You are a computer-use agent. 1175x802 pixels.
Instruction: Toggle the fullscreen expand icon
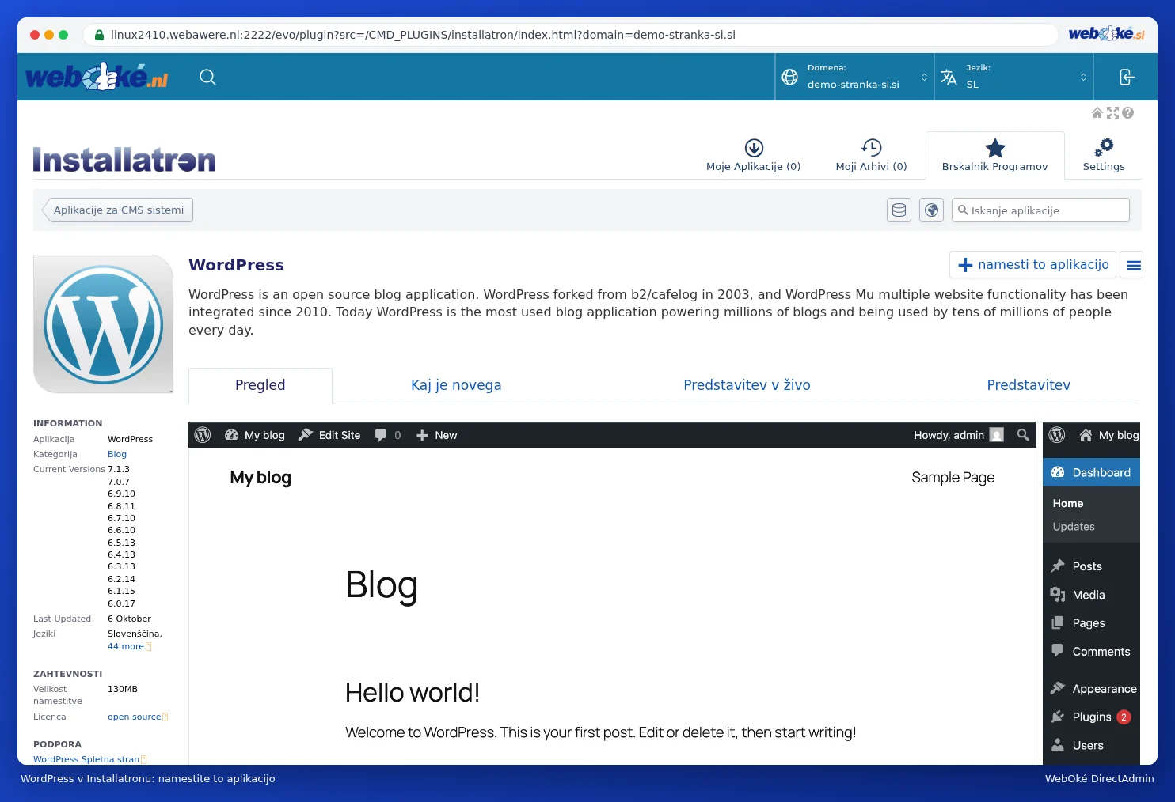point(1112,113)
